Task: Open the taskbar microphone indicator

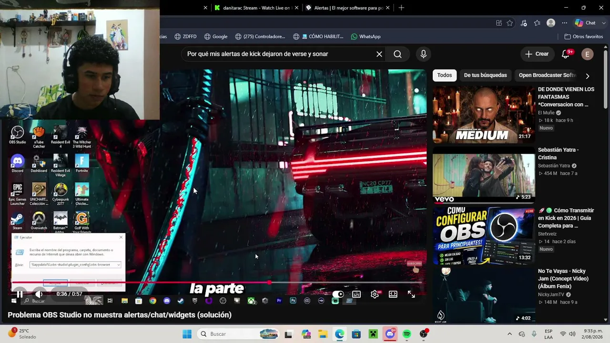Action: click(x=534, y=334)
